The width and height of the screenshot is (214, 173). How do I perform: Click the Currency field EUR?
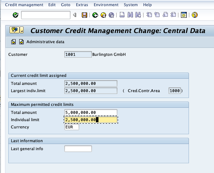tap(72, 127)
